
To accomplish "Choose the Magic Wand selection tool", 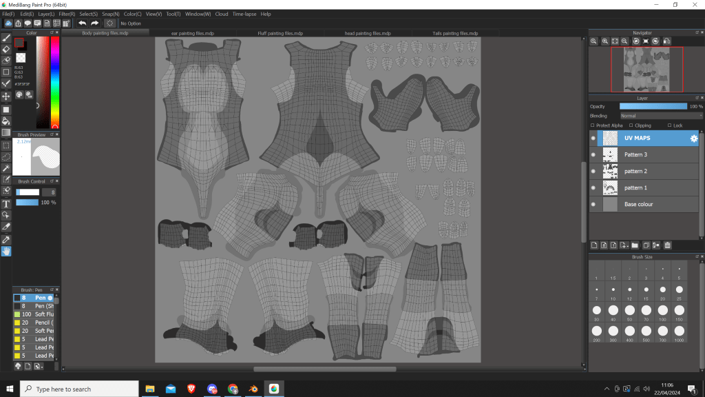I will (x=6, y=168).
